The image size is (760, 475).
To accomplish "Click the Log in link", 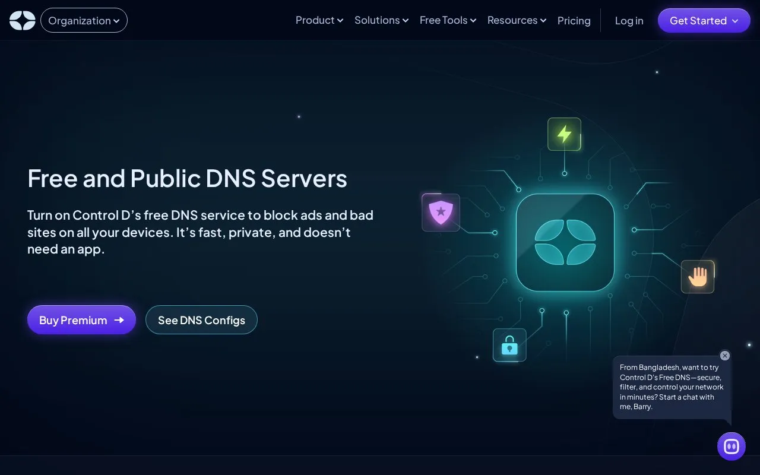I will point(629,21).
